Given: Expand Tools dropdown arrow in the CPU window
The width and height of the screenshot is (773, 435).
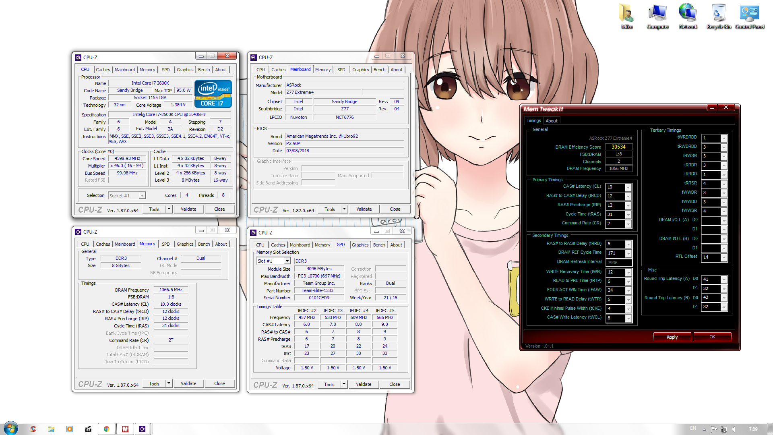Looking at the screenshot, I should coord(169,209).
